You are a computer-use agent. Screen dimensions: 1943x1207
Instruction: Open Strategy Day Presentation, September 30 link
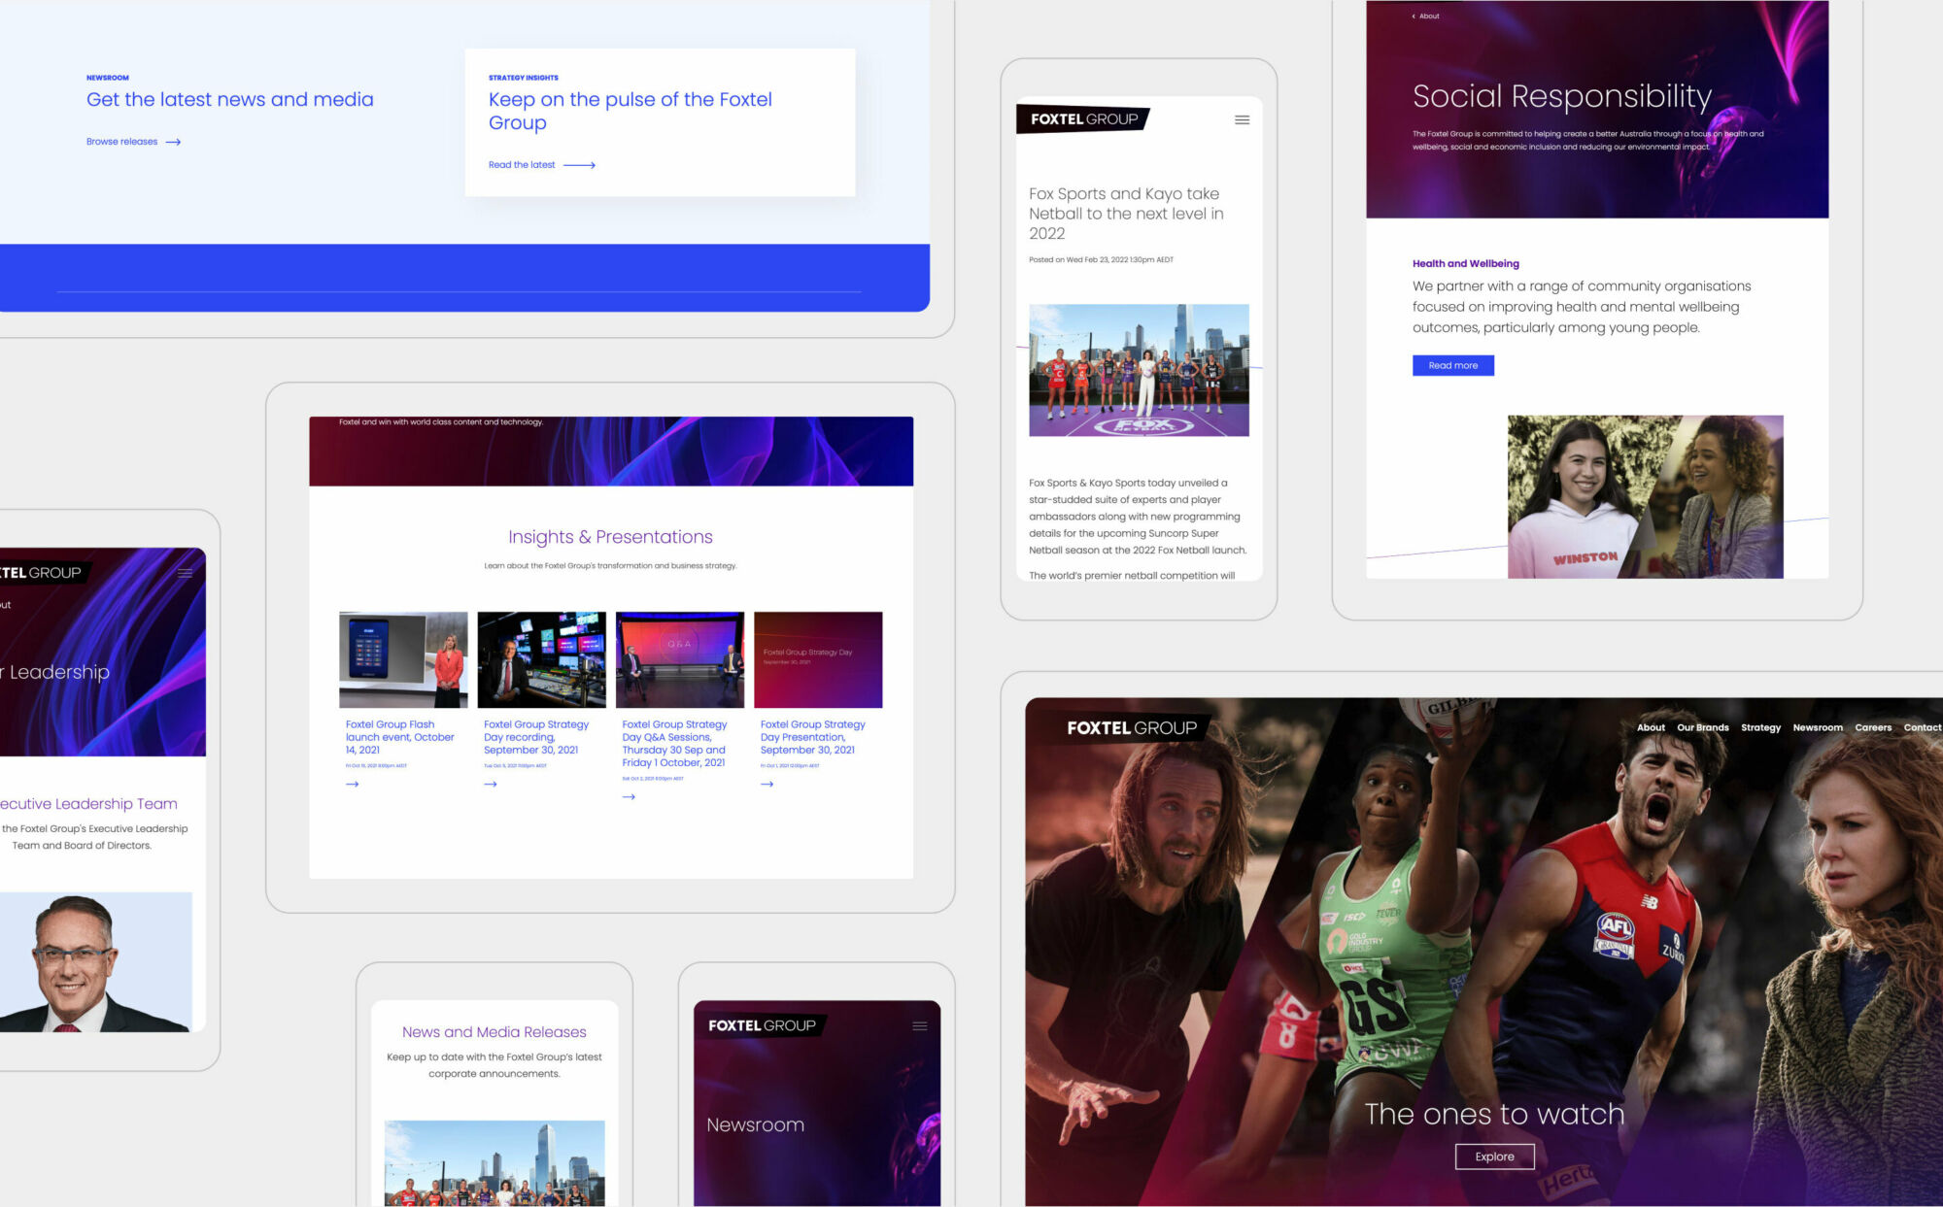tap(812, 737)
